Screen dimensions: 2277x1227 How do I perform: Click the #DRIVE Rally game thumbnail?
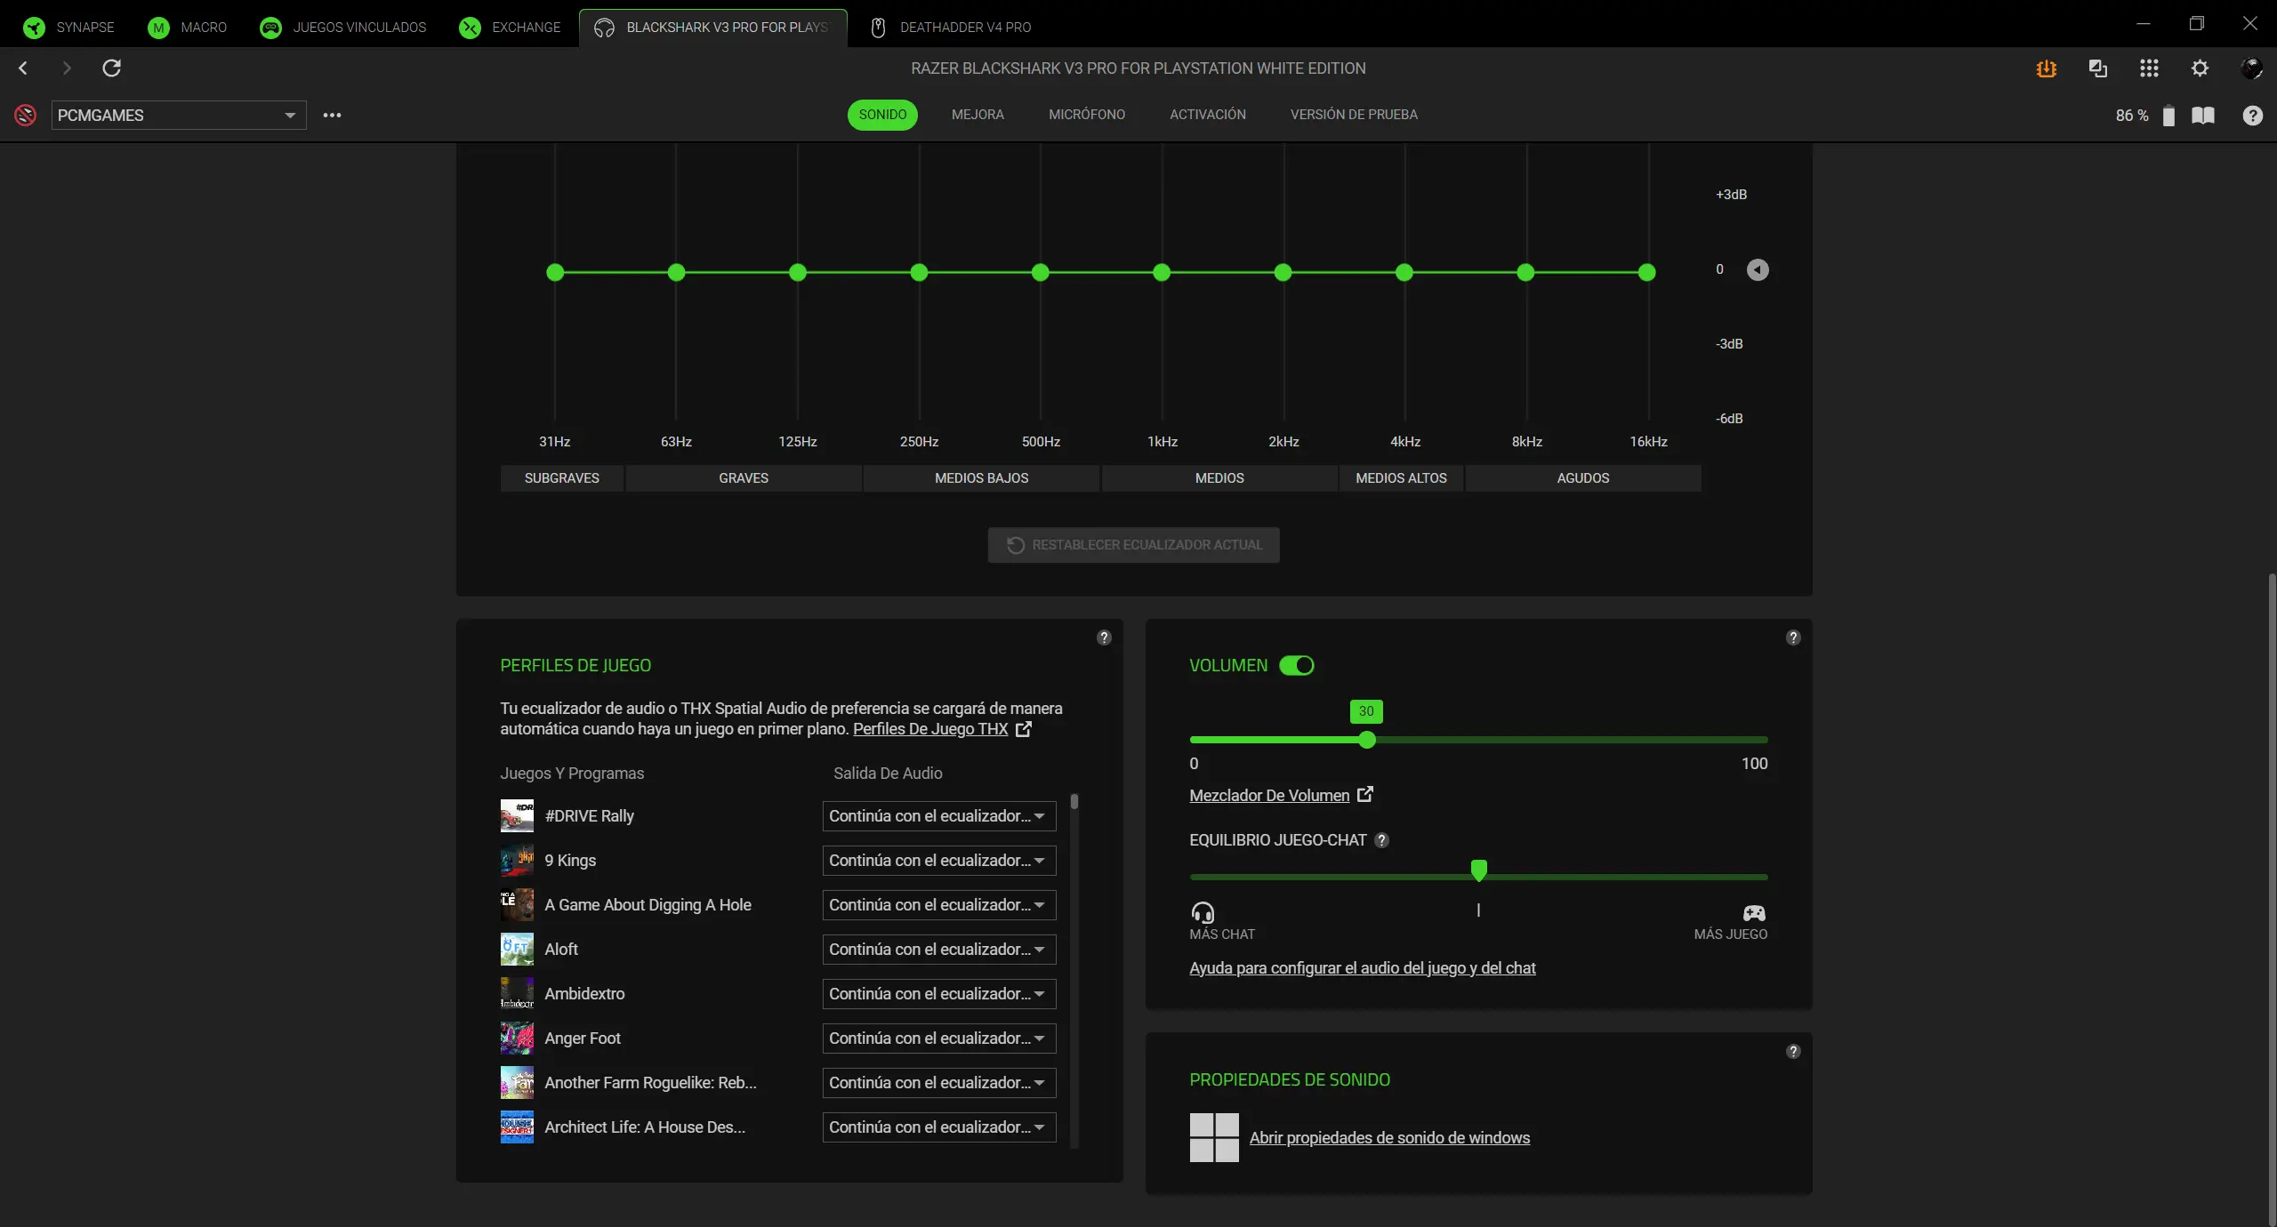click(x=517, y=816)
